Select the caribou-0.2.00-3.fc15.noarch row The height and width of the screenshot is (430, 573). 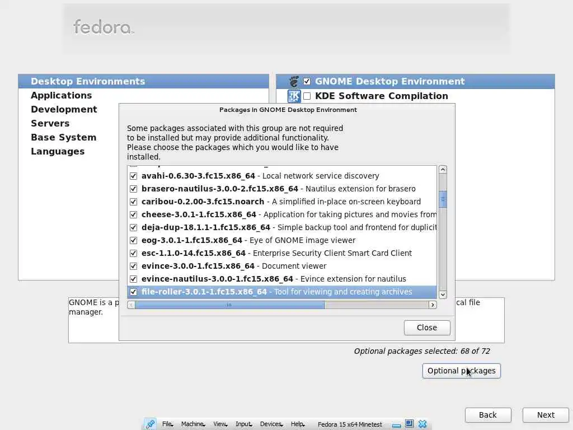(282, 202)
